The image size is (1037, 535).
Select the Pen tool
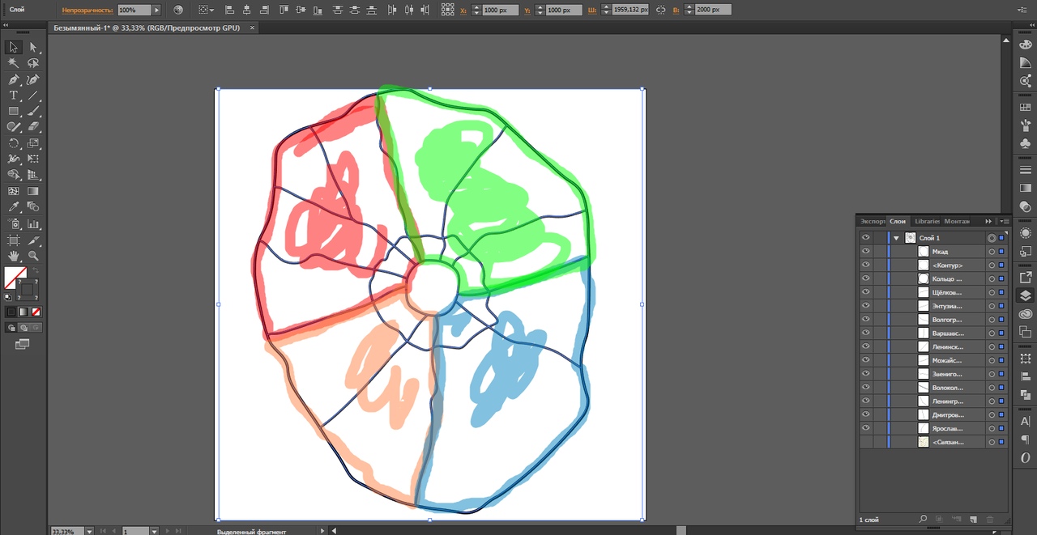(14, 79)
